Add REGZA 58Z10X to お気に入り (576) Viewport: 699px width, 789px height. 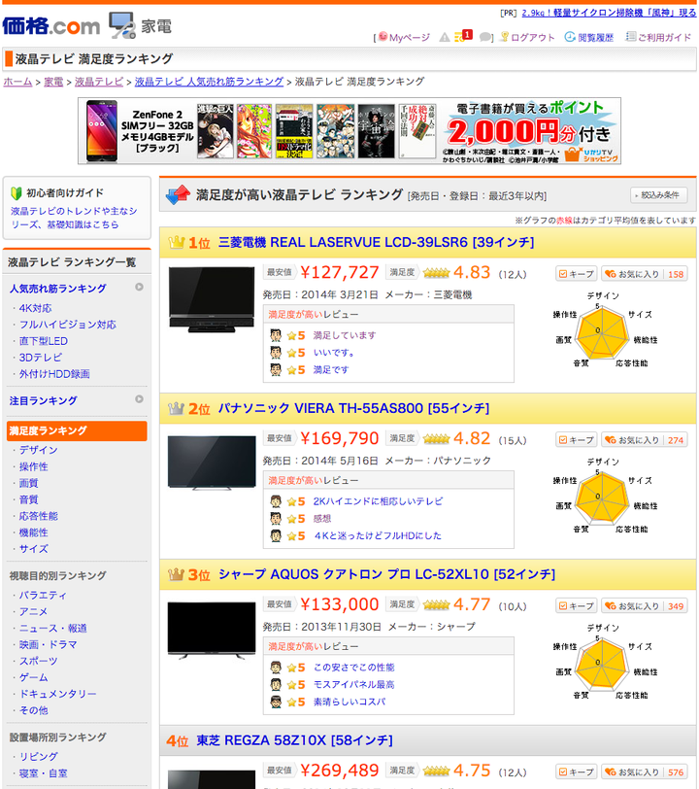coord(645,772)
